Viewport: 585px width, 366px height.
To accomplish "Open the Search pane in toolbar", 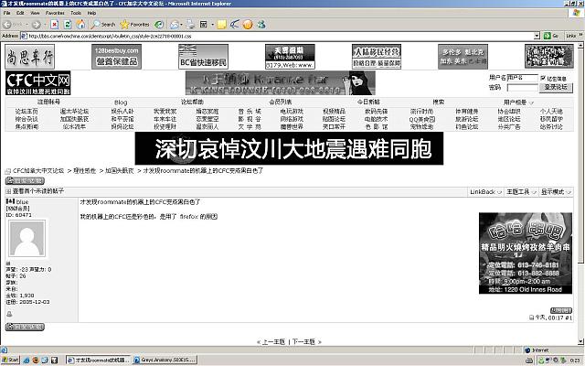I will 102,24.
